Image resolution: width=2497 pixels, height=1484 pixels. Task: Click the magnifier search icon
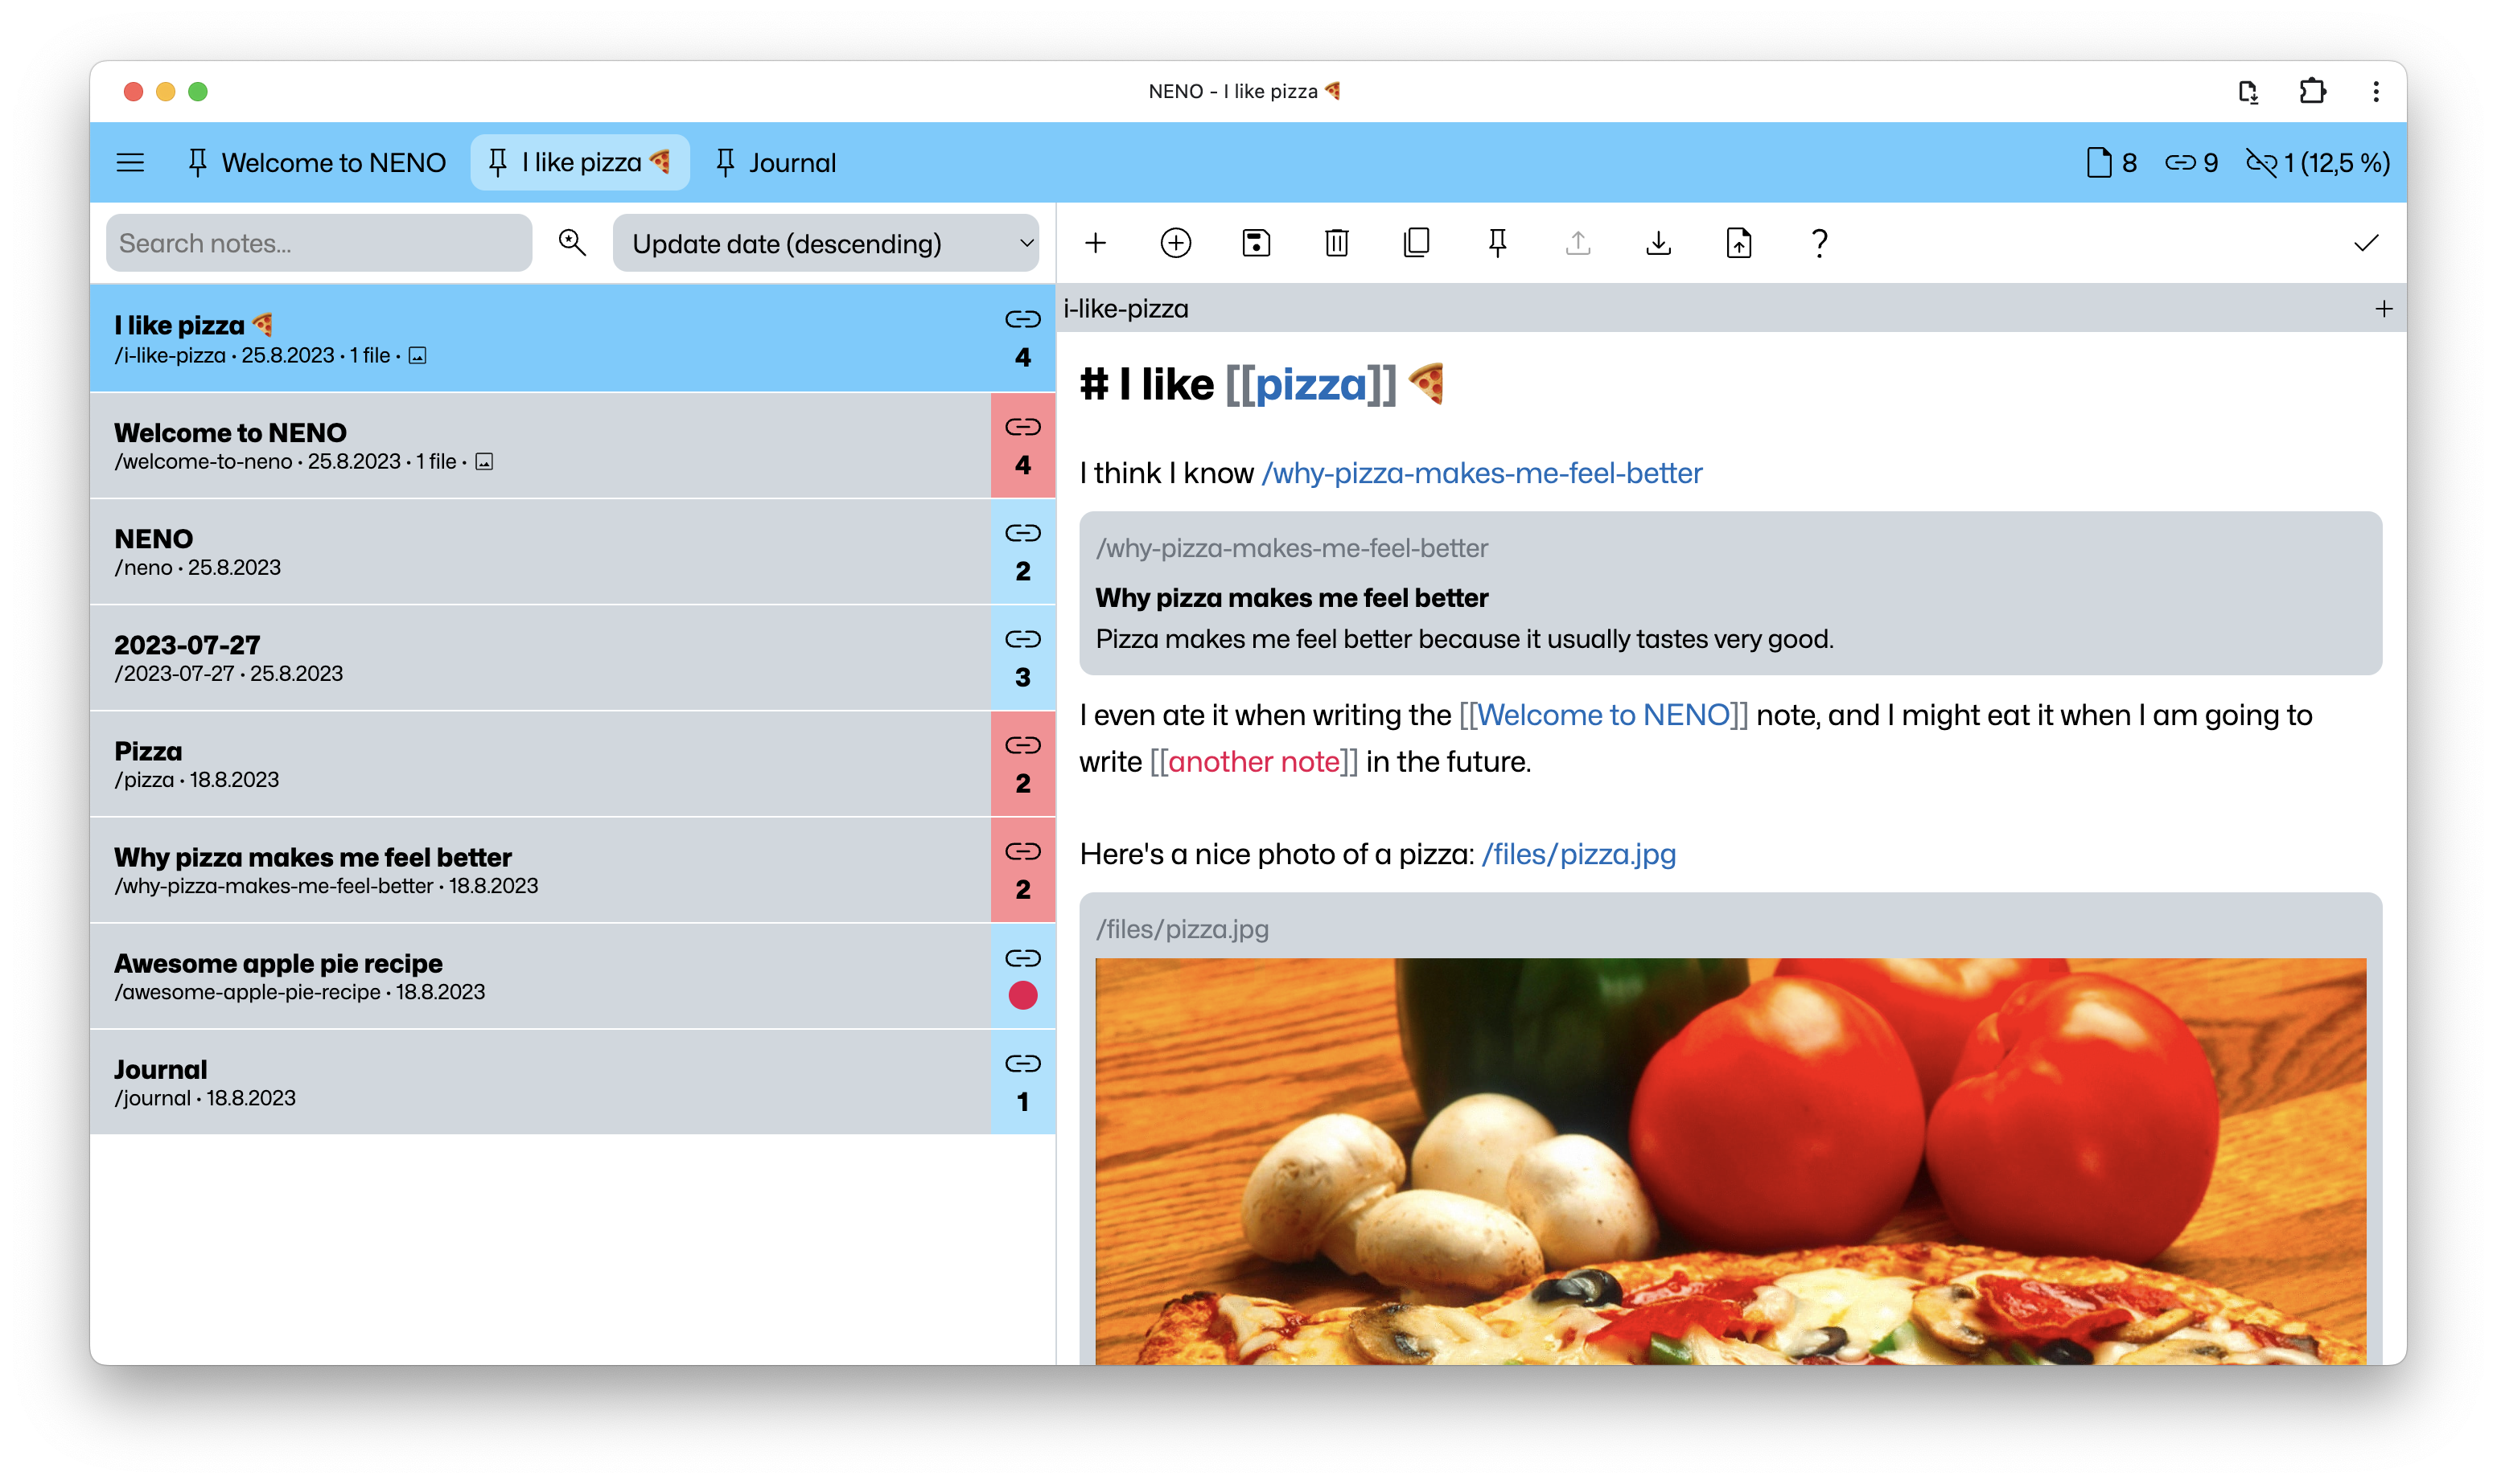pos(572,242)
